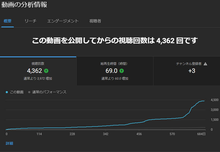
Task: Switch to the リーチ tab
Action: click(31, 21)
